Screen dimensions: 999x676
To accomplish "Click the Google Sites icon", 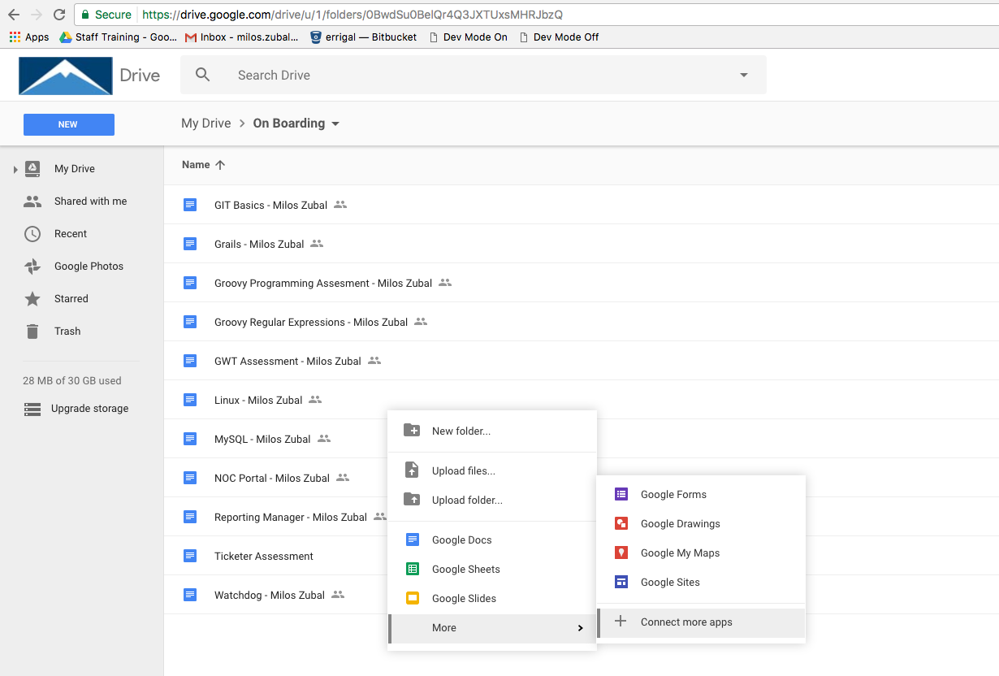I will 621,582.
